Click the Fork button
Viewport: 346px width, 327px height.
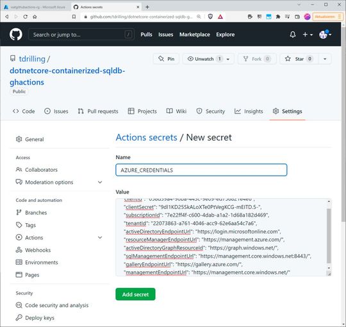[257, 59]
